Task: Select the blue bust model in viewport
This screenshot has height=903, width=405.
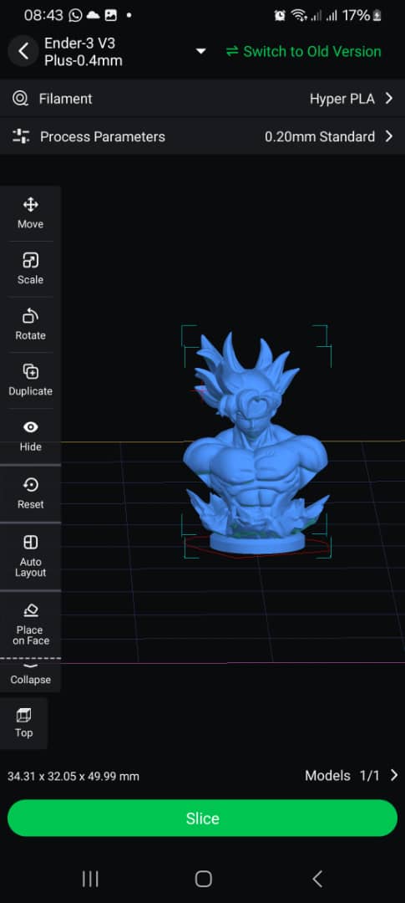Action: click(256, 443)
